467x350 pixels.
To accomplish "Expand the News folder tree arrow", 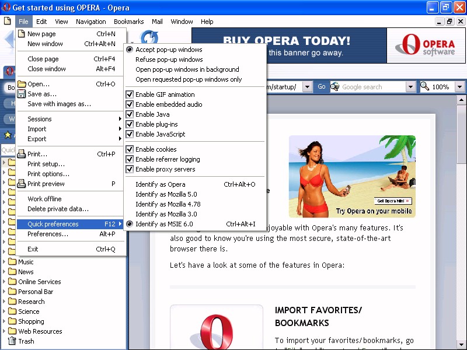I will point(4,272).
